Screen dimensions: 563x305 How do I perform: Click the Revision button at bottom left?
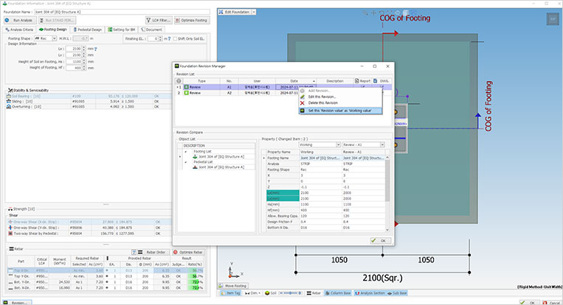[17, 303]
